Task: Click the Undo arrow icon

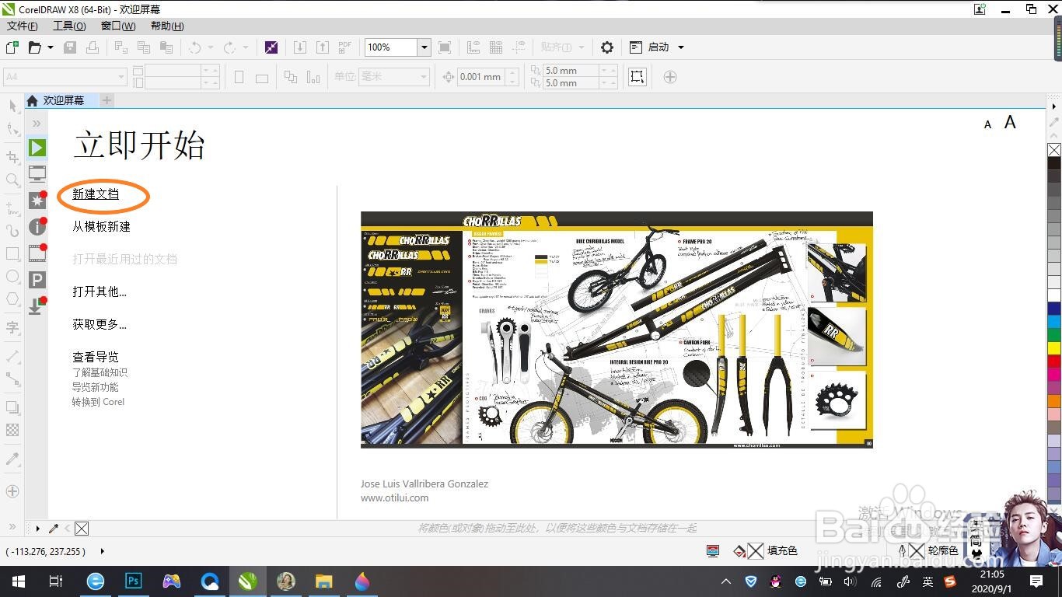Action: (194, 47)
